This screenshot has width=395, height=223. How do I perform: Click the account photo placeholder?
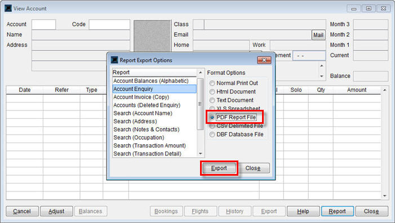click(x=152, y=36)
